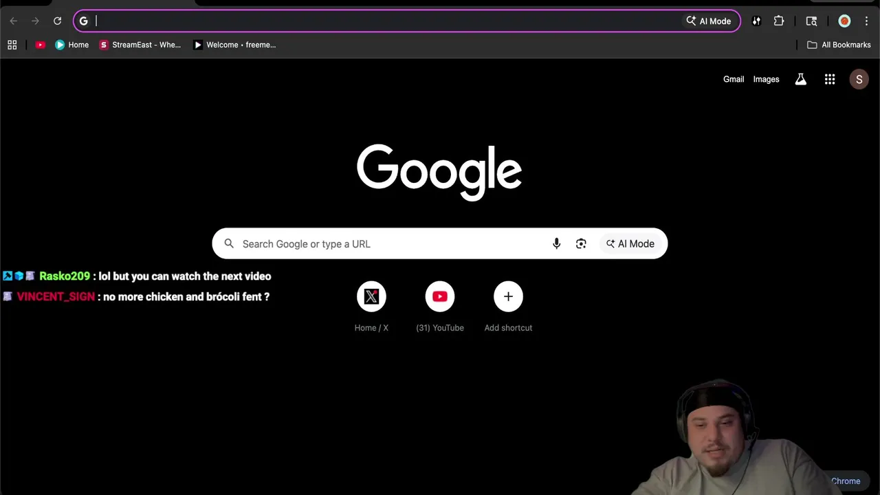Click the Rasko209 chat username
This screenshot has width=880, height=495.
pyautogui.click(x=65, y=276)
